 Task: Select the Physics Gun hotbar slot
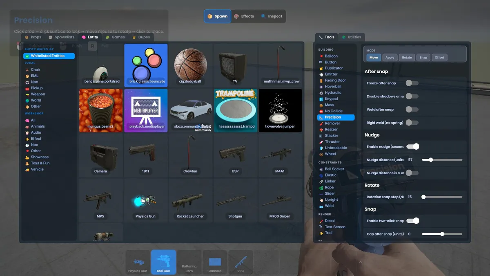138,262
